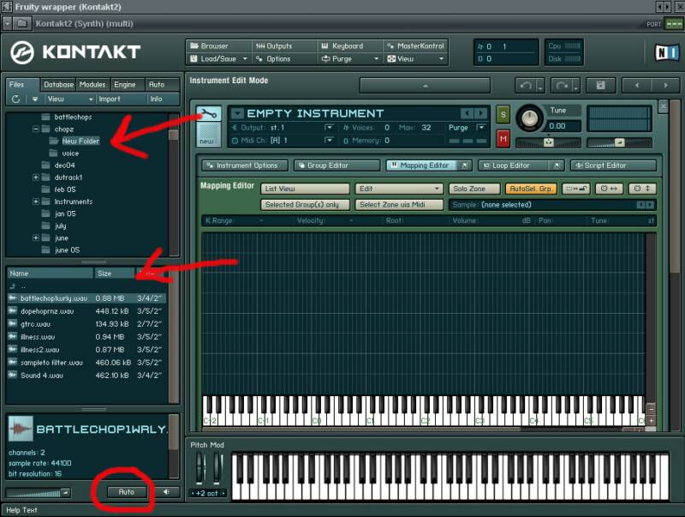Expand the Instruments folder
The image size is (685, 517).
36,201
